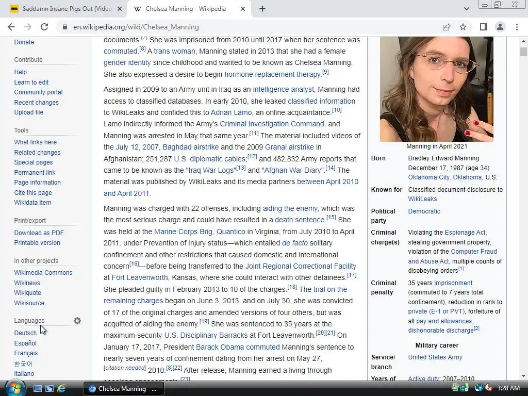The height and width of the screenshot is (396, 528).
Task: Open Manning's infobox photo
Action: point(437,89)
